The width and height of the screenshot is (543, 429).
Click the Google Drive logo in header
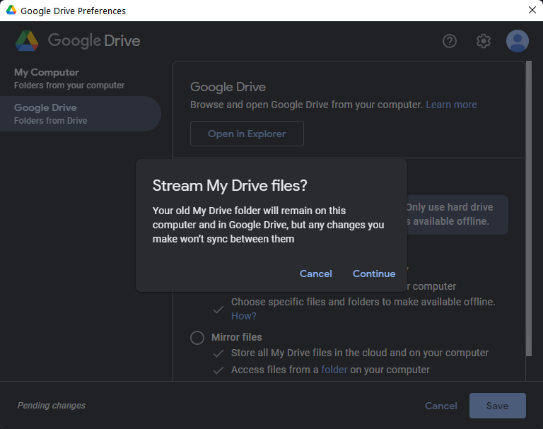click(78, 41)
